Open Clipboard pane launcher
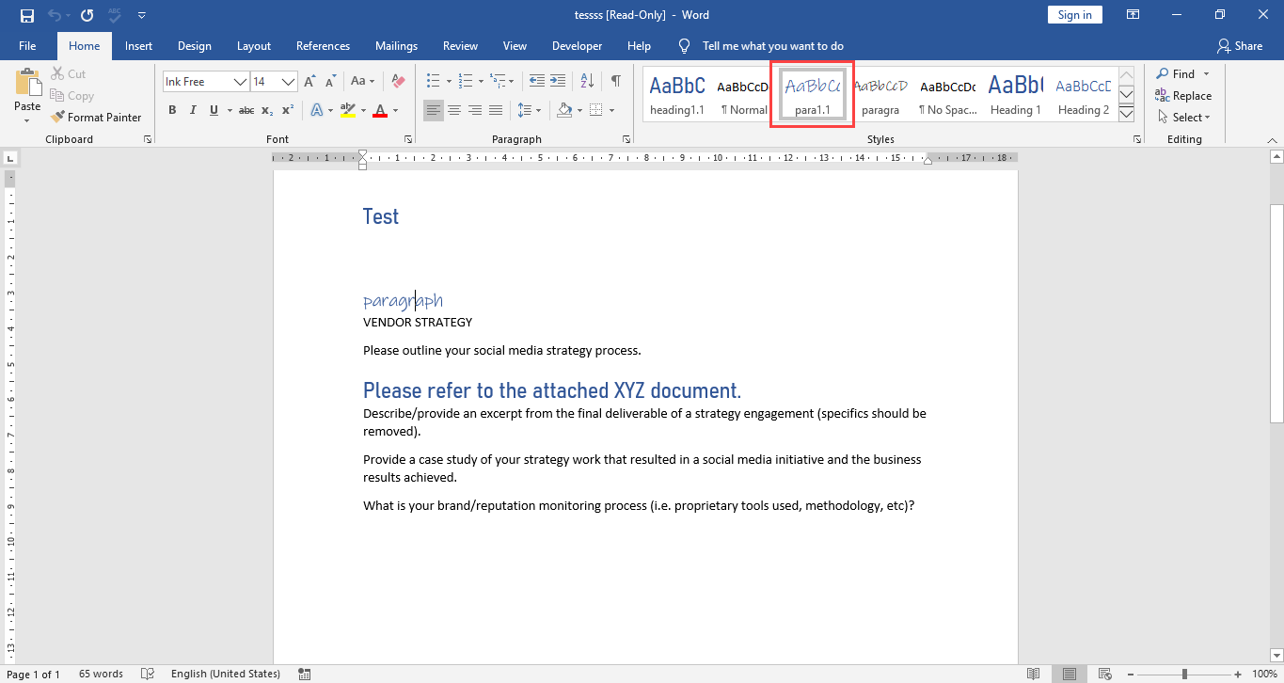 click(x=148, y=139)
